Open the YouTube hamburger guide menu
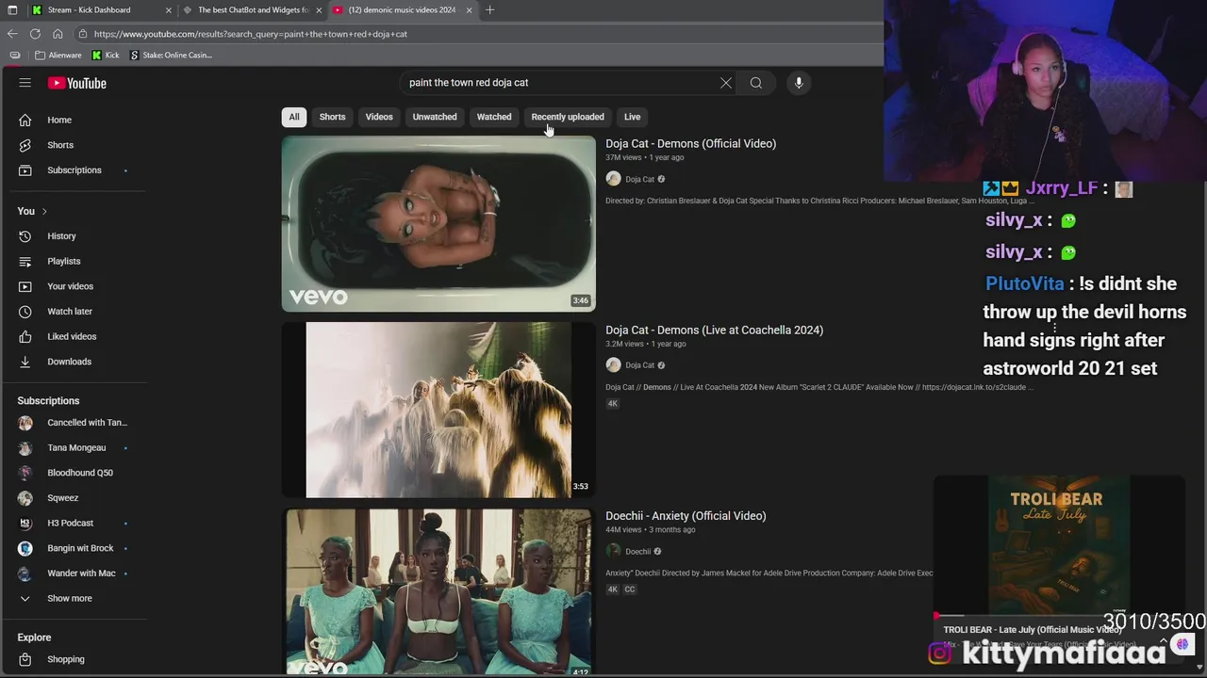 click(x=25, y=83)
